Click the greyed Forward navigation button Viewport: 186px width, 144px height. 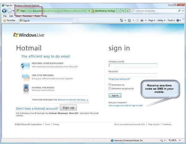(10, 11)
